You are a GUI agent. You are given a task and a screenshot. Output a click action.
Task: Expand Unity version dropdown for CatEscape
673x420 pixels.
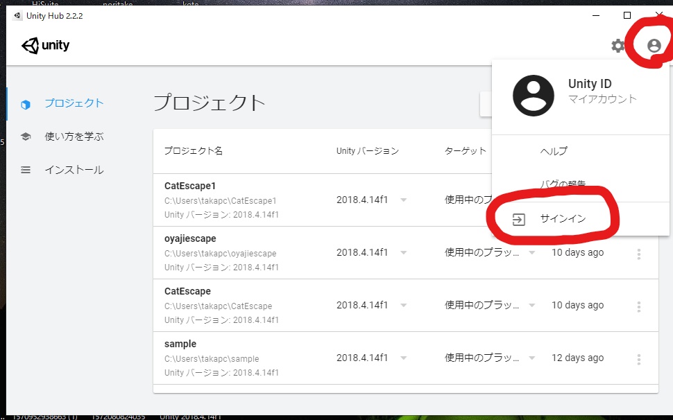tap(404, 305)
